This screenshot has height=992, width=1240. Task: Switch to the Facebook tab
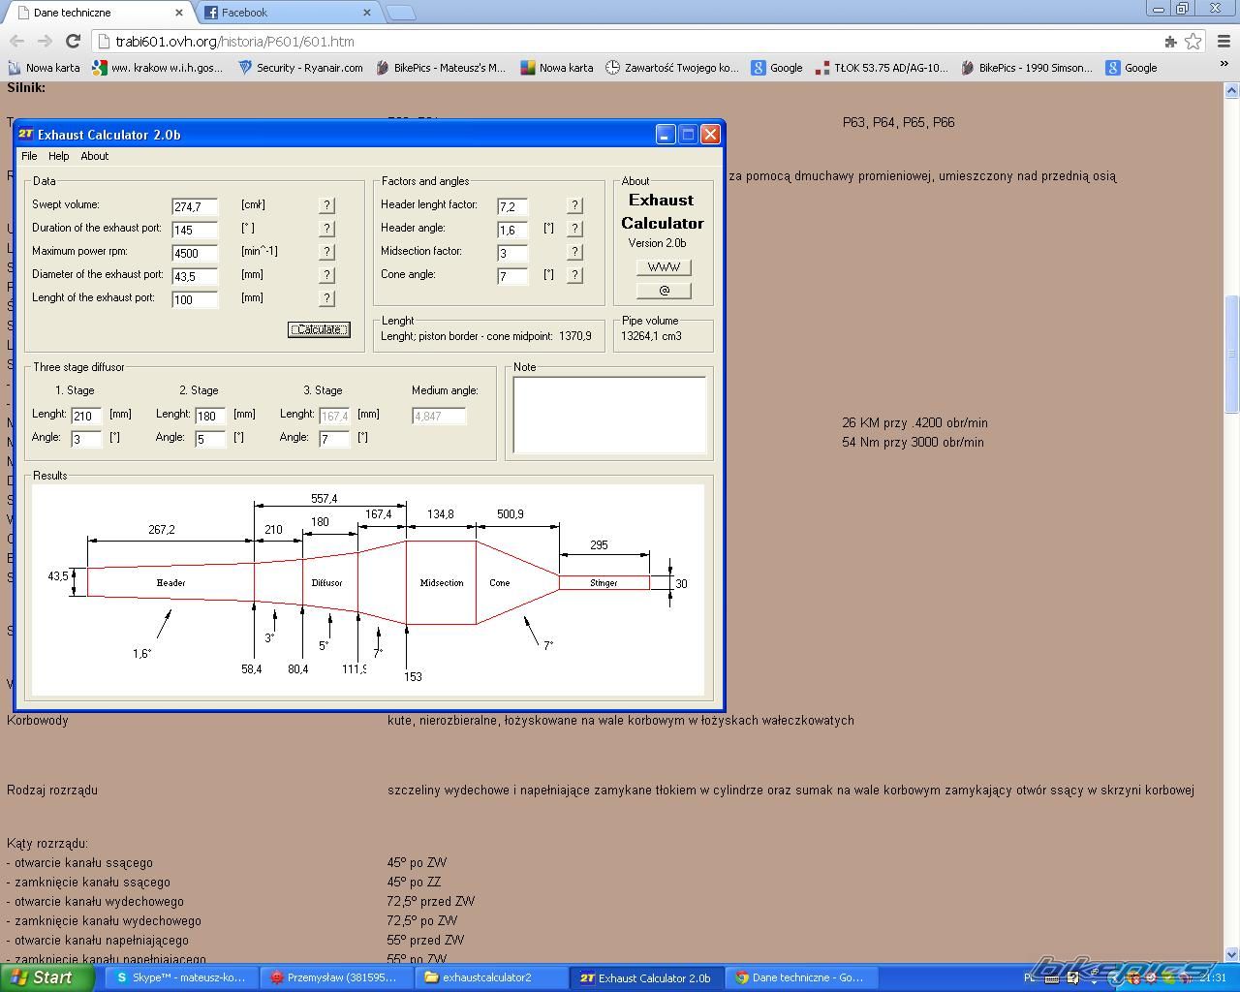(x=281, y=13)
